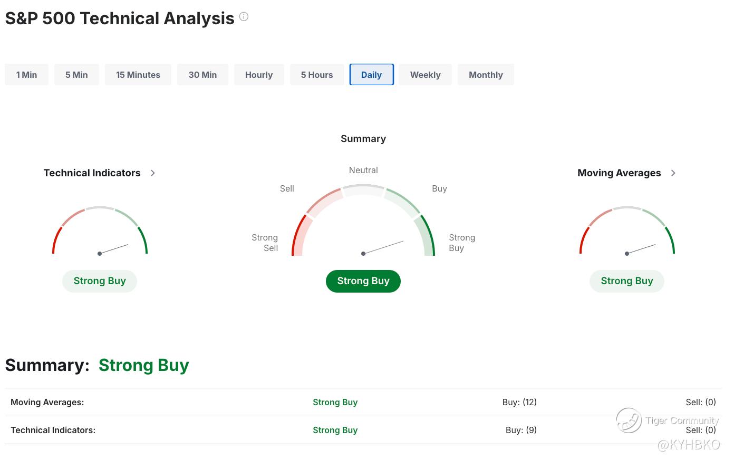Choose the Hourly timeframe tab
This screenshot has height=461, width=734.
point(259,75)
